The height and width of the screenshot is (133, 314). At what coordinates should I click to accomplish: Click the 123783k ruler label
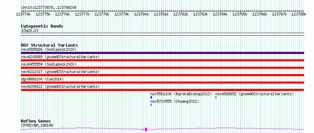(200, 14)
